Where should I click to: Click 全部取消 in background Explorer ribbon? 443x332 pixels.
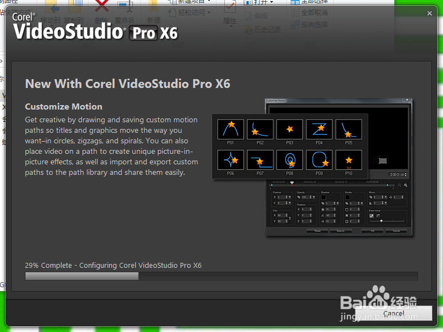[310, 13]
